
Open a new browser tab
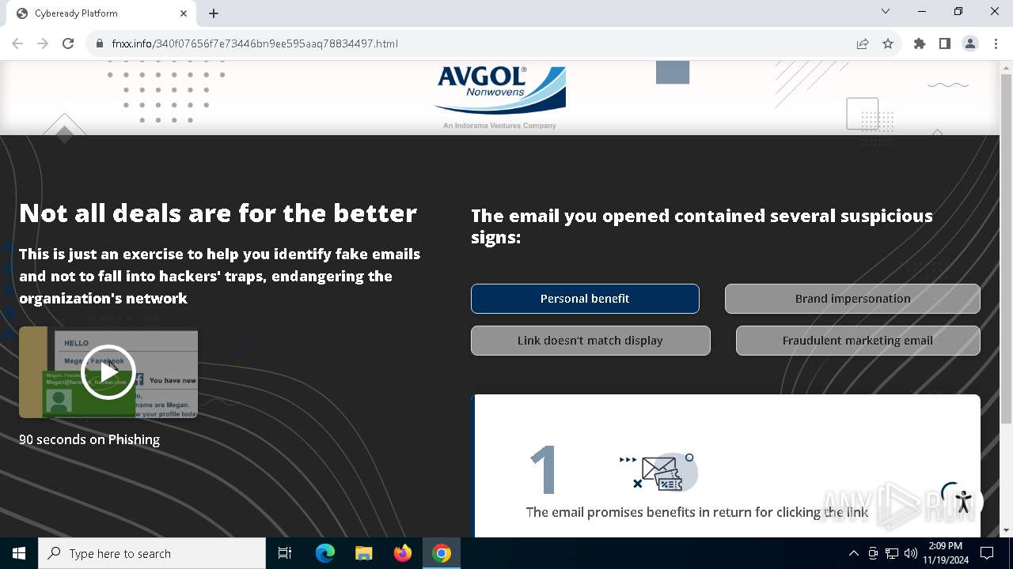point(214,13)
